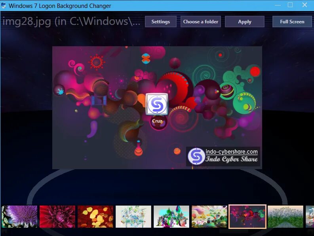314x236 pixels.
Task: Select the purple thistle flower thumbnail
Action: [x=19, y=217]
